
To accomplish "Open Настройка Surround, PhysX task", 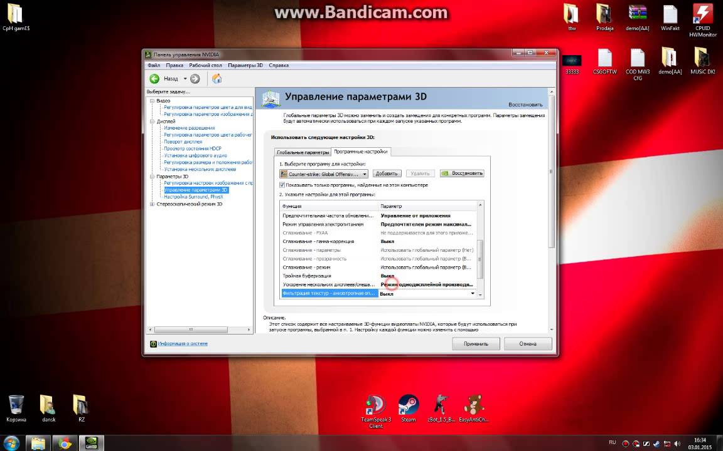I will (x=193, y=197).
